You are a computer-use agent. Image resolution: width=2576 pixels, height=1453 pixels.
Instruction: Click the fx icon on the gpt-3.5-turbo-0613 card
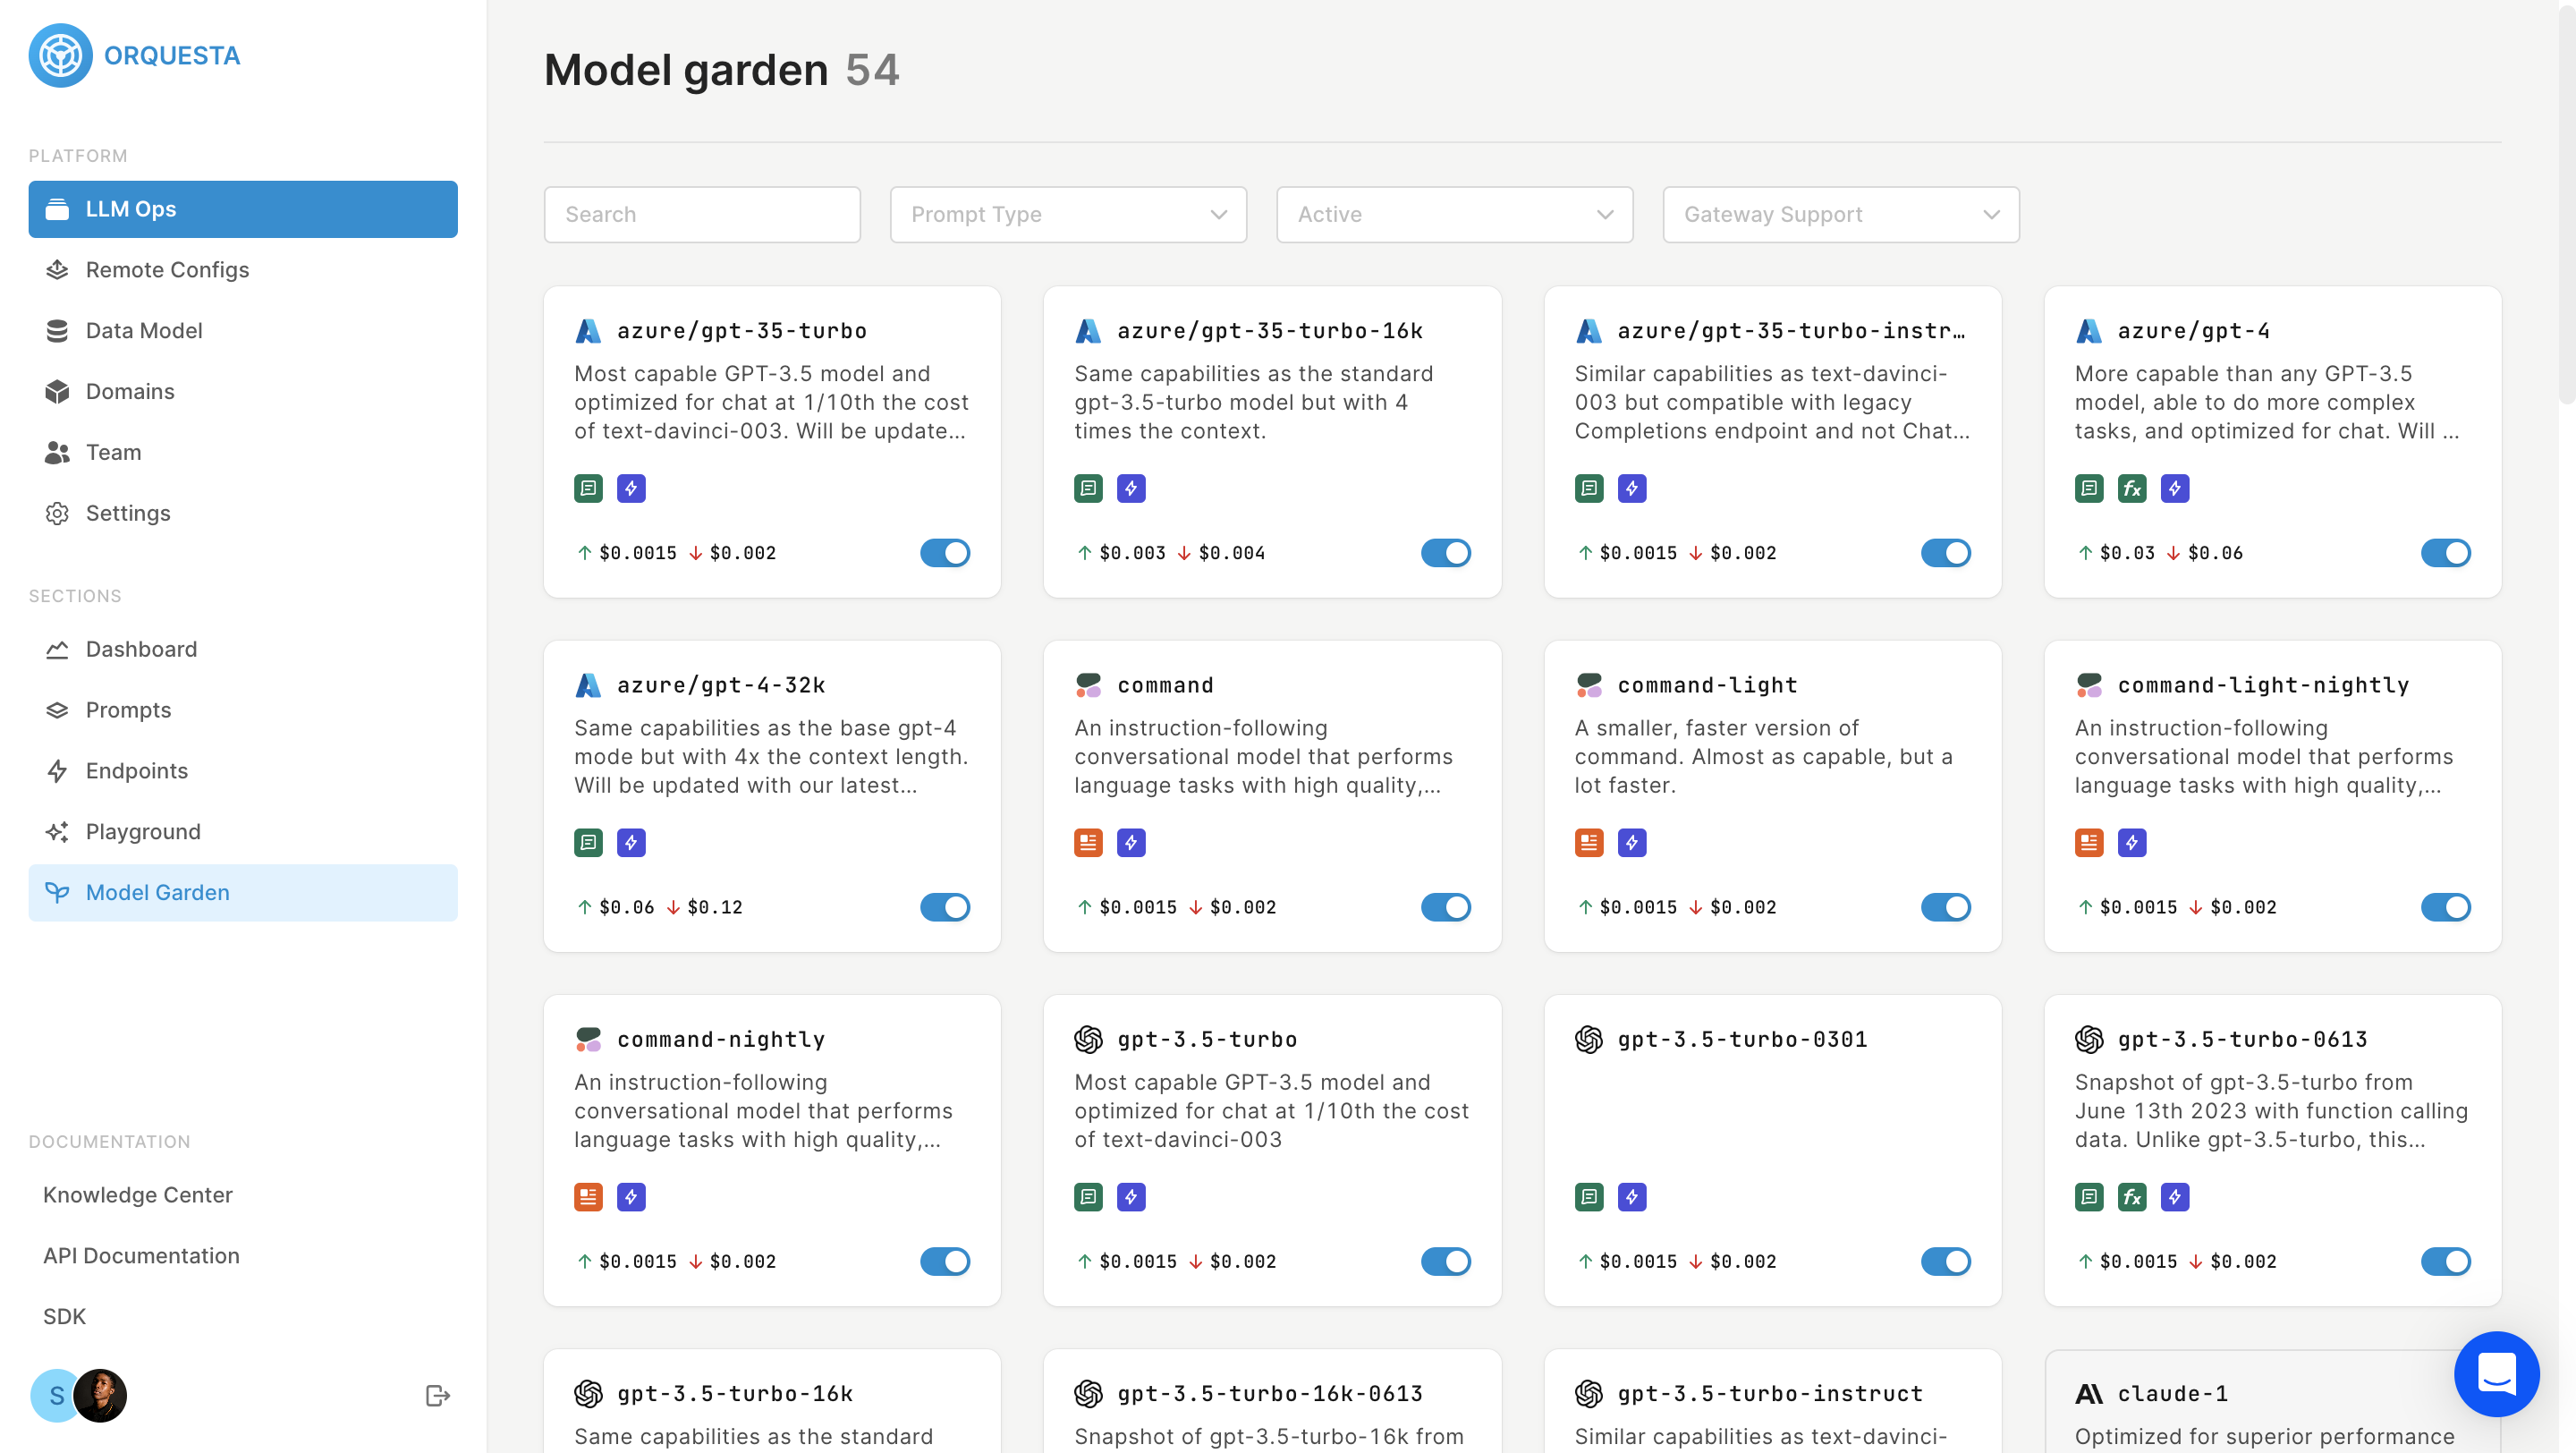[x=2131, y=1197]
